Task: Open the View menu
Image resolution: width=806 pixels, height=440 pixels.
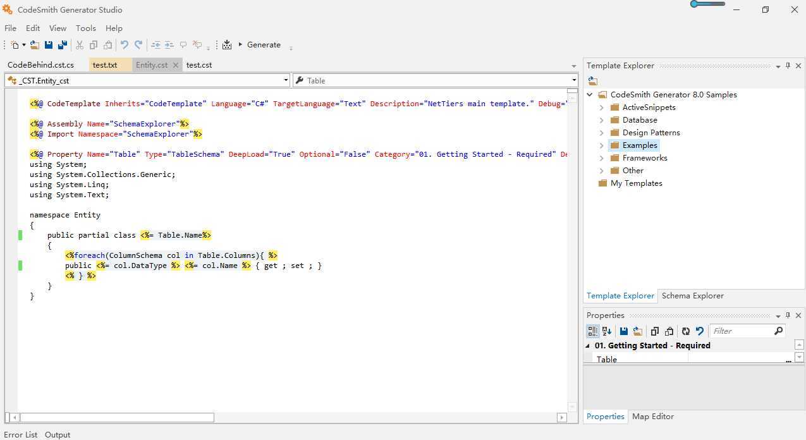Action: point(58,28)
